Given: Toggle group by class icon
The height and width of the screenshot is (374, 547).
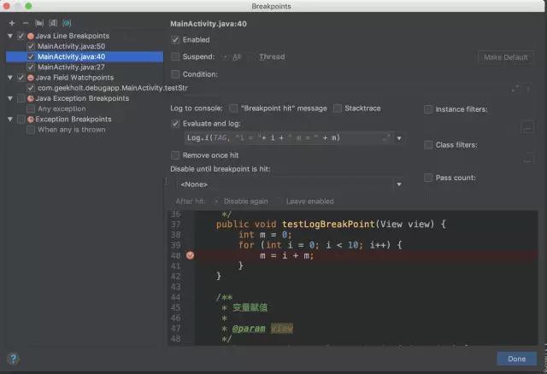Looking at the screenshot, I should click(67, 23).
